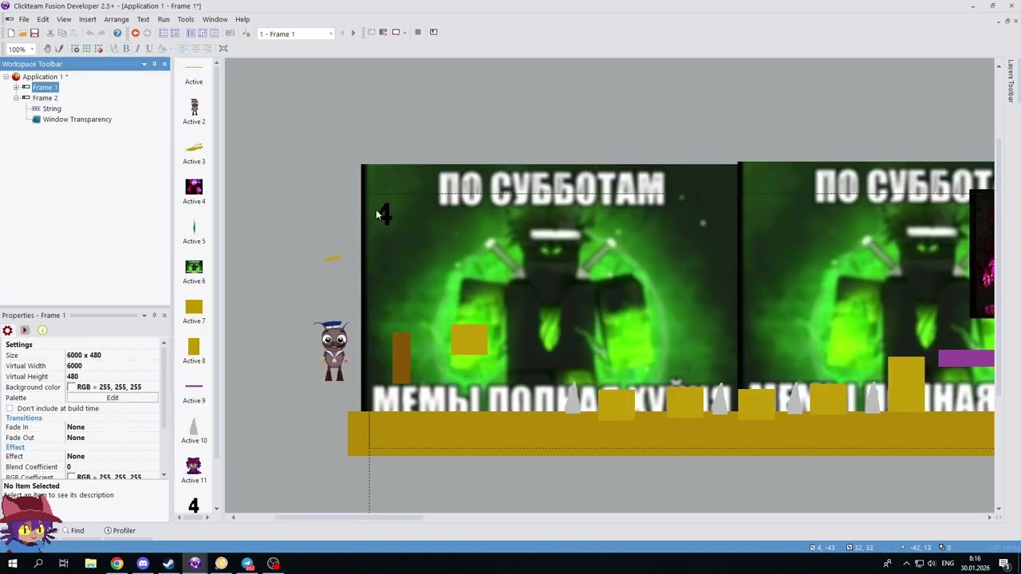Open Effect None value field
The height and width of the screenshot is (574, 1021).
[112, 456]
